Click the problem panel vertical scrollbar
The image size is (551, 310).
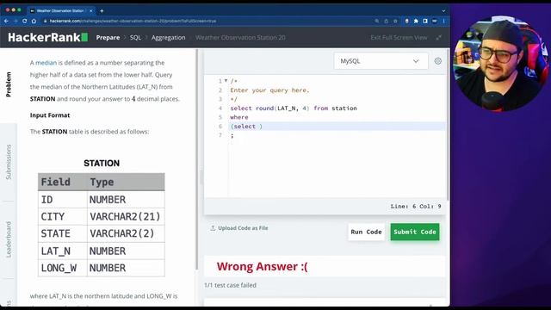[197, 160]
